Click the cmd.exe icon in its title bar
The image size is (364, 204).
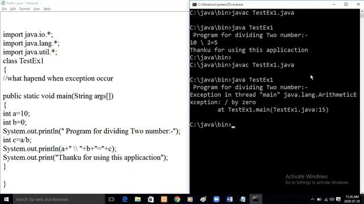195,5
